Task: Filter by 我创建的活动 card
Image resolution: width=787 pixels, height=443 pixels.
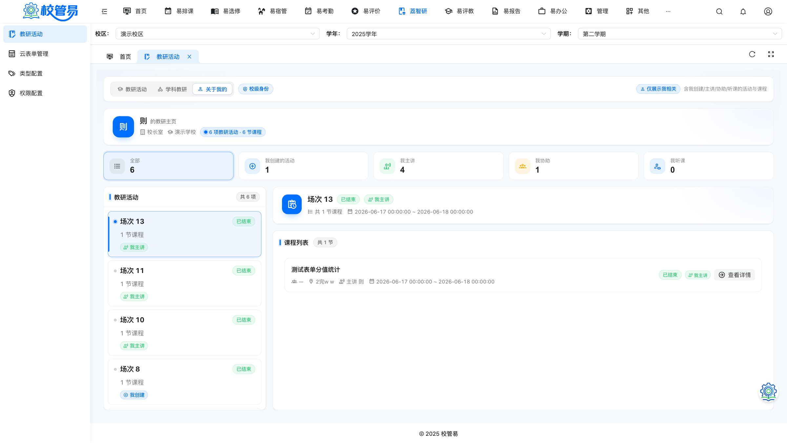Action: 303,166
